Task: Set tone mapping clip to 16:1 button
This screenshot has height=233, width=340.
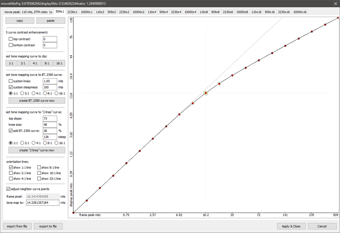Action: click(59, 63)
